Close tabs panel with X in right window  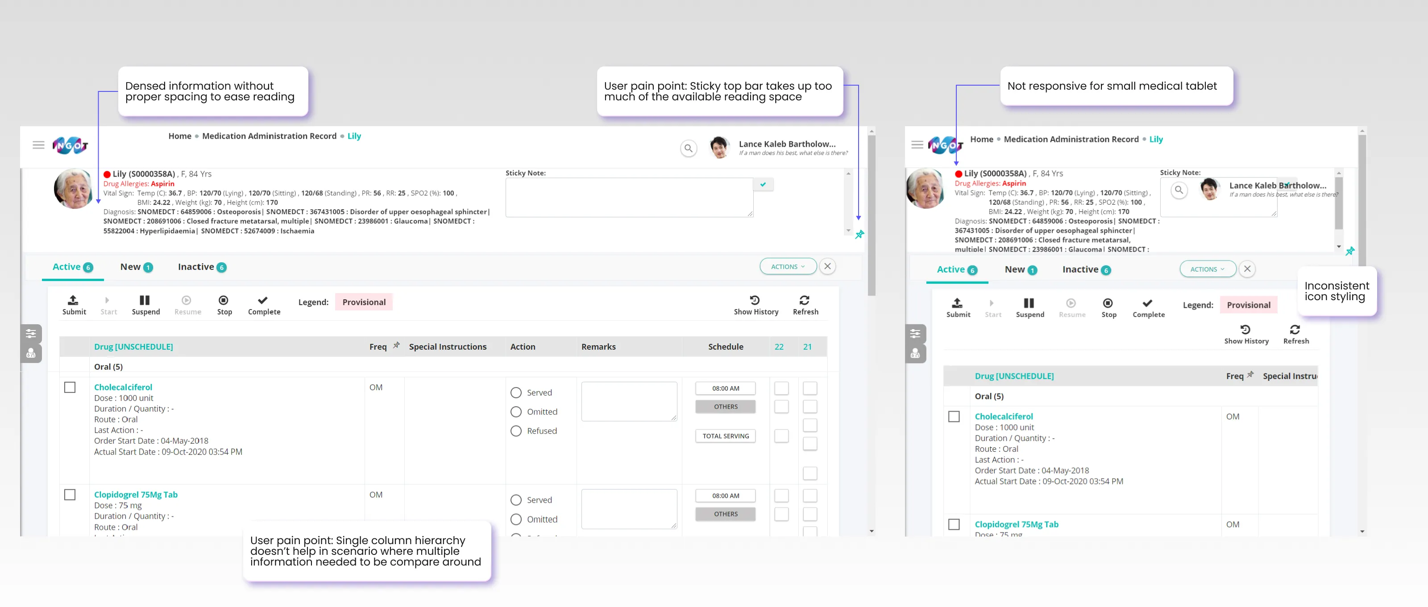pos(1247,269)
